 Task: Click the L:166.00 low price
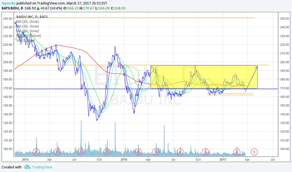103,8
